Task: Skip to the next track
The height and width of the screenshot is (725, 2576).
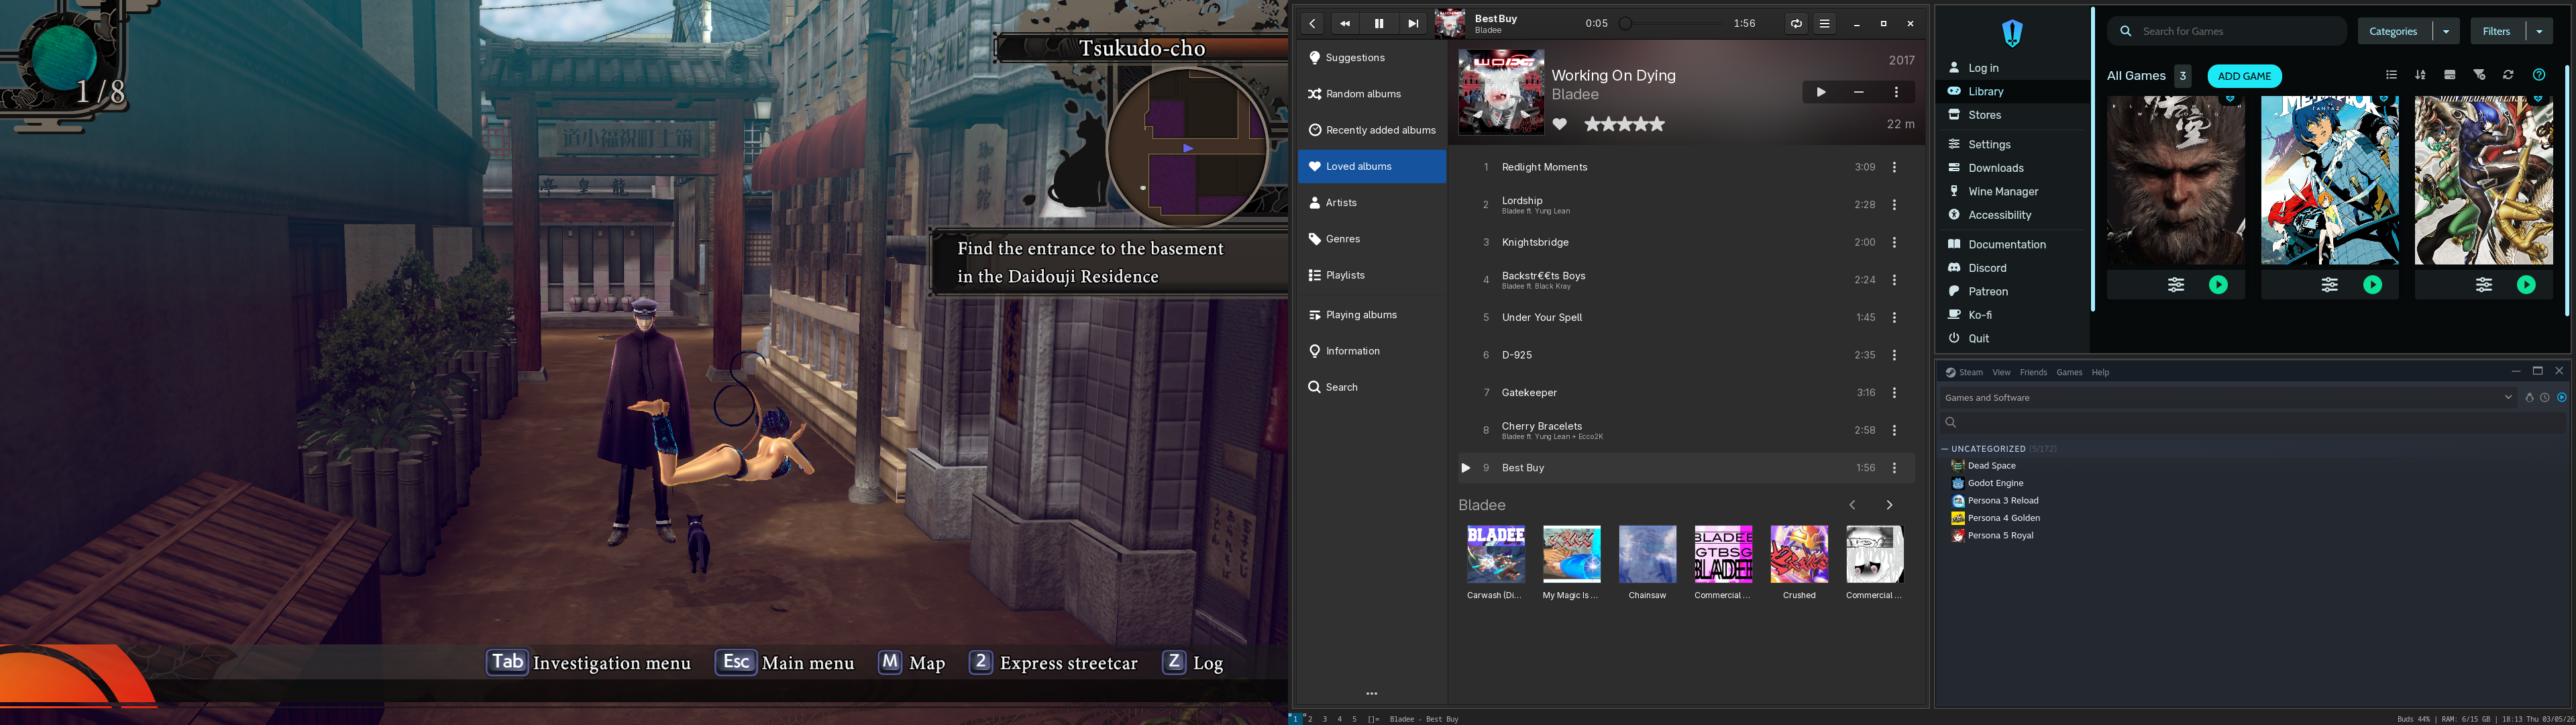Action: 1412,24
